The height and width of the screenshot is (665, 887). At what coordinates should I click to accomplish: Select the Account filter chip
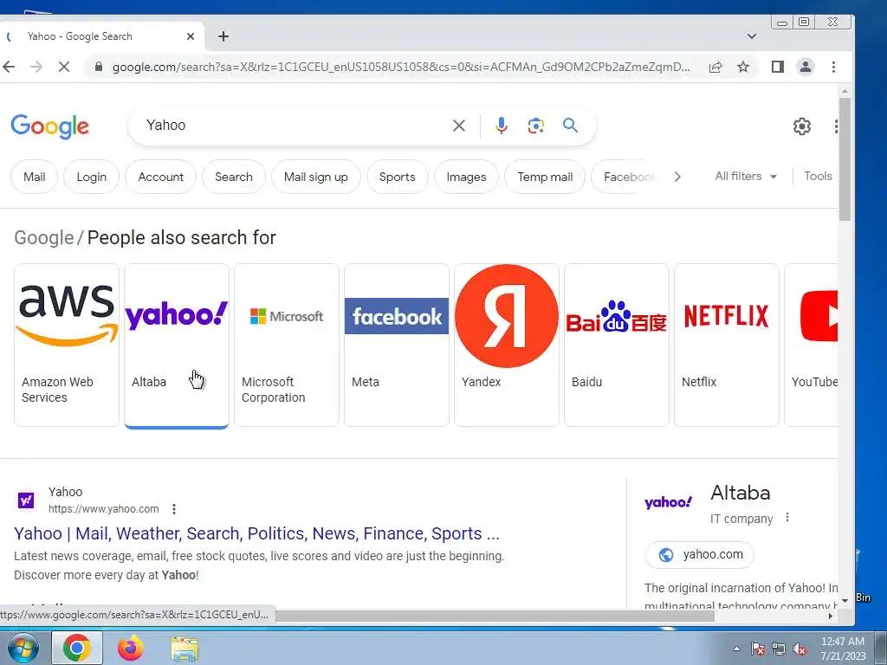click(160, 177)
